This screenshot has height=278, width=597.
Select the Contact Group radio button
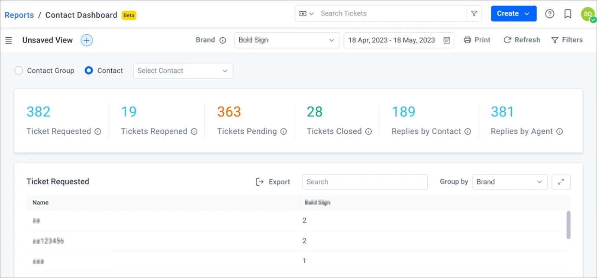tap(19, 70)
